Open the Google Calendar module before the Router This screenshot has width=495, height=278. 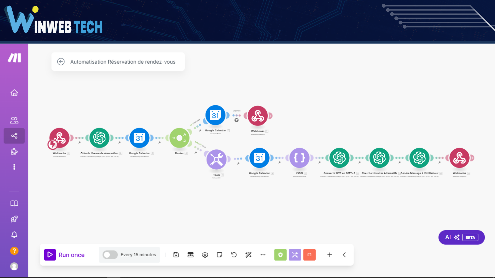139,138
